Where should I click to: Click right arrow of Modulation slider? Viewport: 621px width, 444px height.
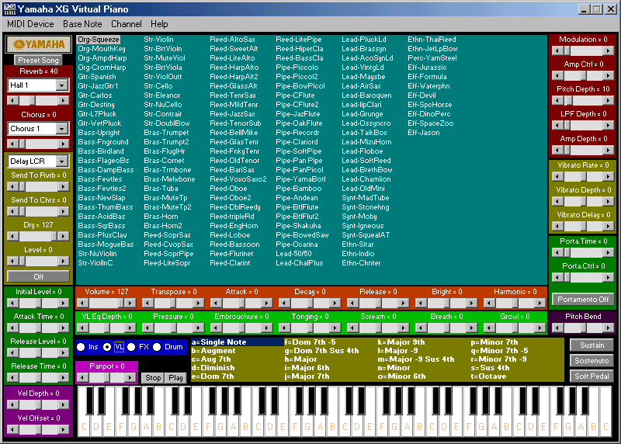[609, 50]
